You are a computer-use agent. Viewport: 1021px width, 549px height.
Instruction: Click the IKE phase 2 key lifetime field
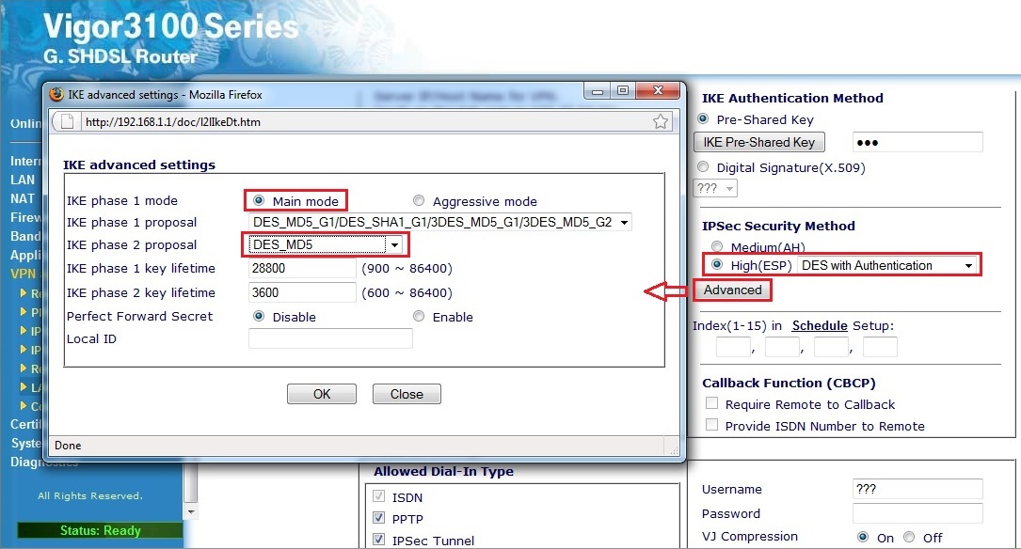(x=302, y=292)
